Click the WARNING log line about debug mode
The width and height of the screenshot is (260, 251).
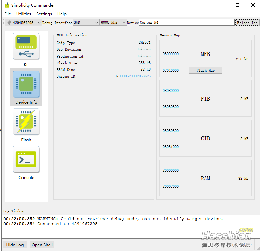[x=113, y=219]
